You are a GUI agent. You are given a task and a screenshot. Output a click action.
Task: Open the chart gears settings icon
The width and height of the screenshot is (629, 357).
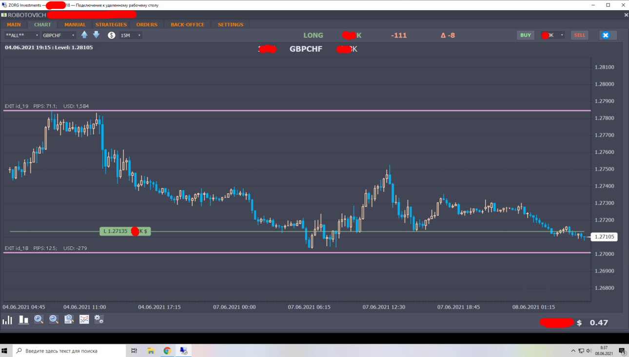point(99,319)
